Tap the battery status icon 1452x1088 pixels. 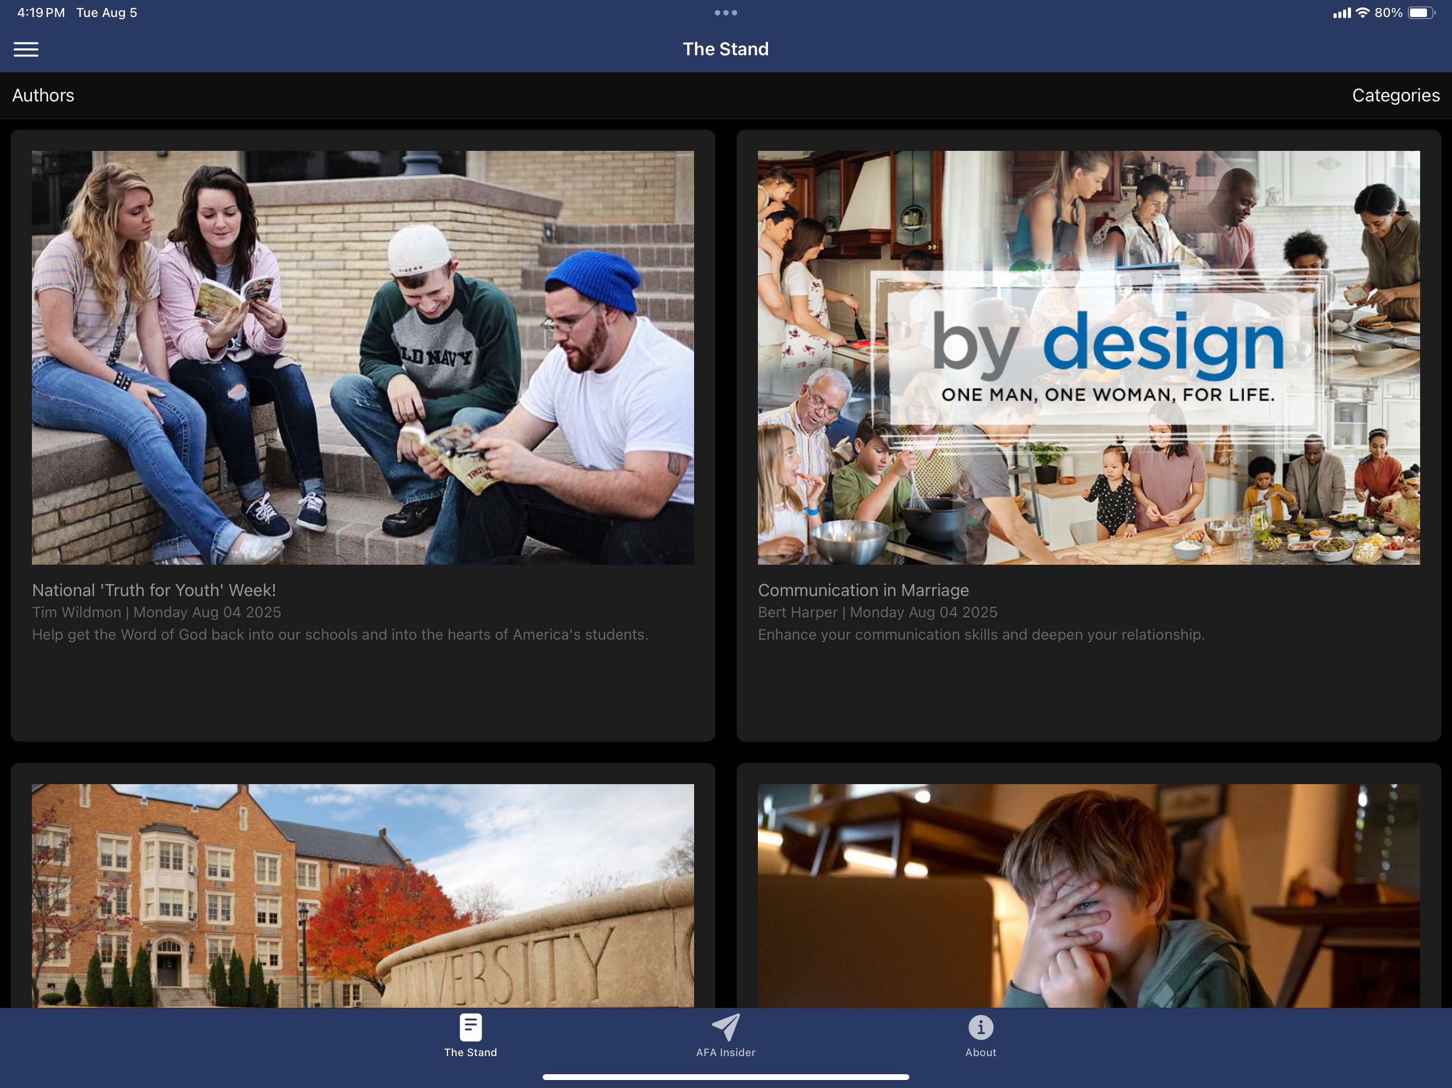pyautogui.click(x=1422, y=12)
